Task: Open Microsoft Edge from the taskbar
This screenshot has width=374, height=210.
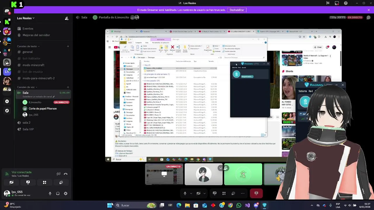Action: (x=179, y=205)
